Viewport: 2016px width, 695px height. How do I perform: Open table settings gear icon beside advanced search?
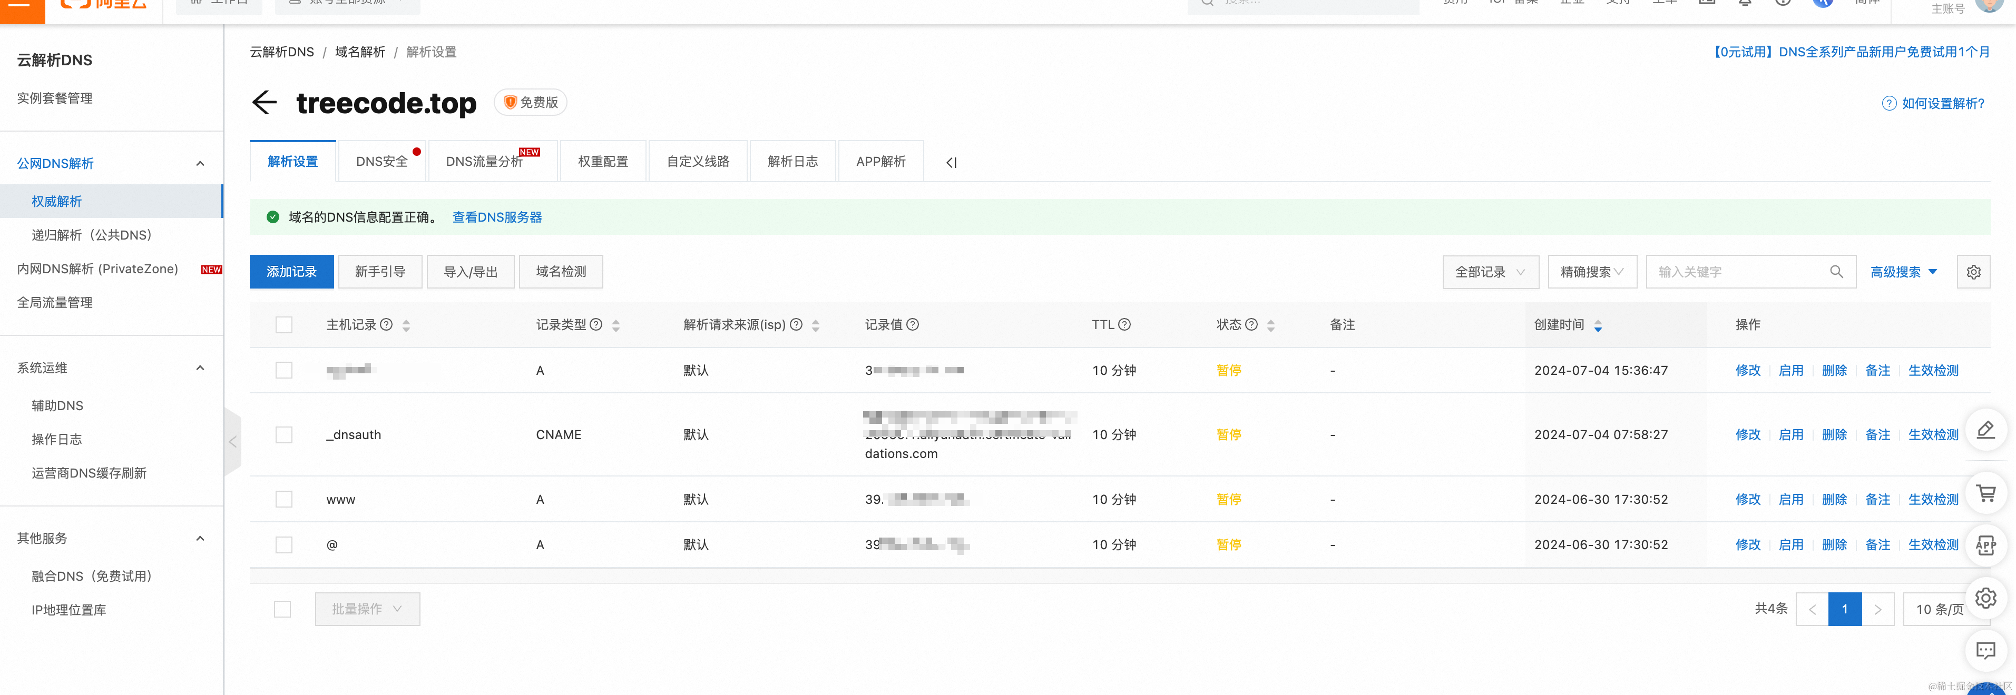click(1973, 272)
